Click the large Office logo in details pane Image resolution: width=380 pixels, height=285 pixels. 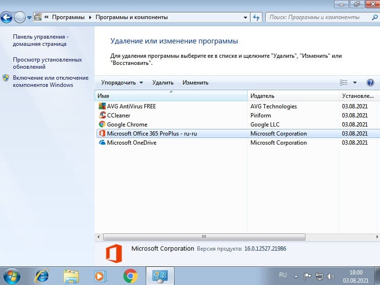(114, 253)
